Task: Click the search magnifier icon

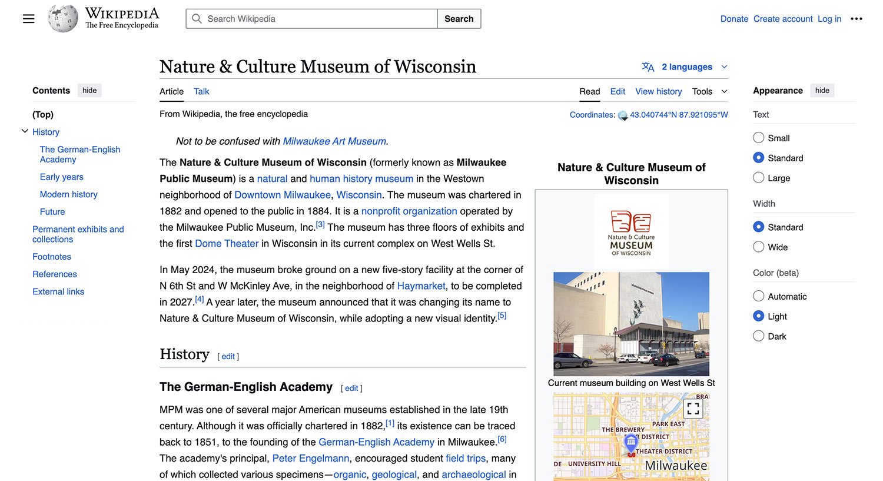Action: [197, 19]
